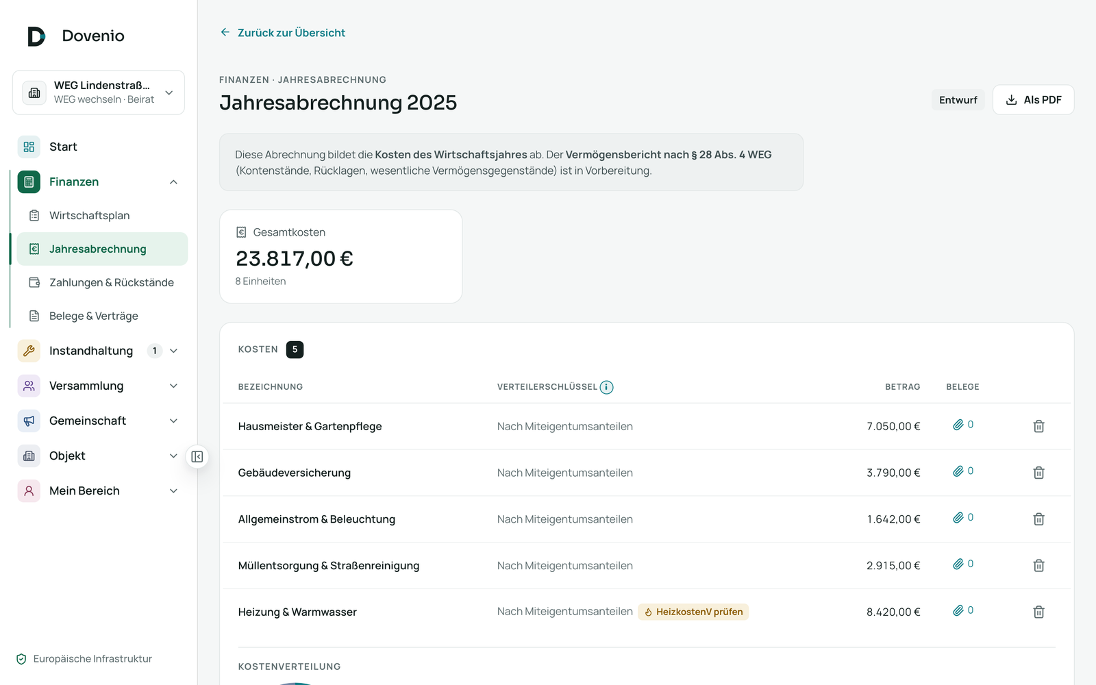Open attachments for Müllentsorgung & Straßenreinigung
1096x685 pixels.
(963, 564)
